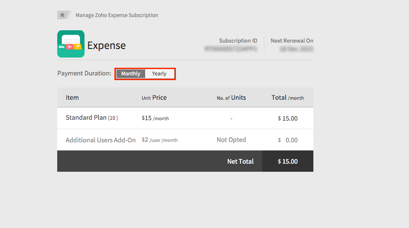Click the Expense product title
409x228 pixels.
[x=106, y=46]
